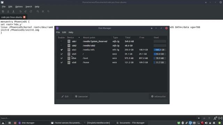Click the Information button
The height and width of the screenshot is (125, 223).
point(158,97)
